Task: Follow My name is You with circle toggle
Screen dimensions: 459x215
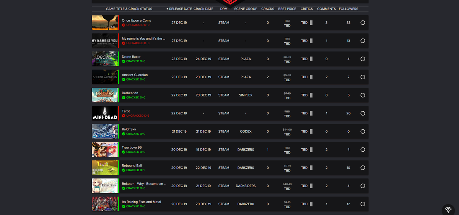Action: (363, 41)
